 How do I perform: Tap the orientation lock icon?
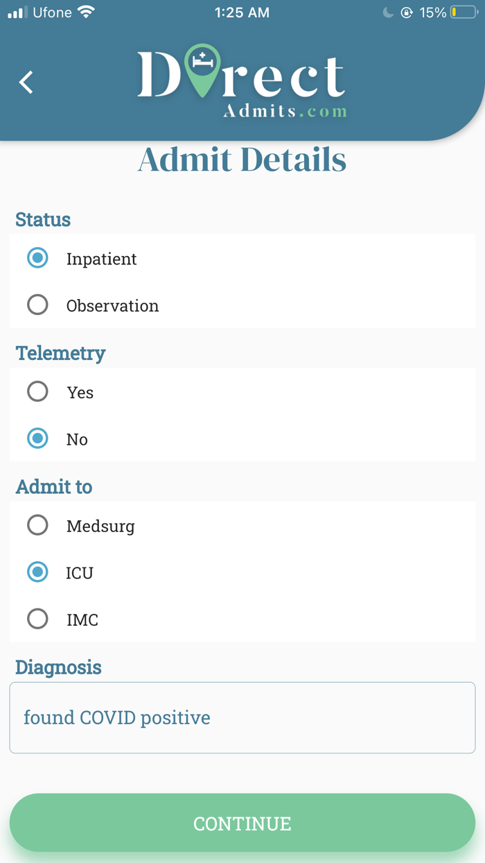coord(407,12)
